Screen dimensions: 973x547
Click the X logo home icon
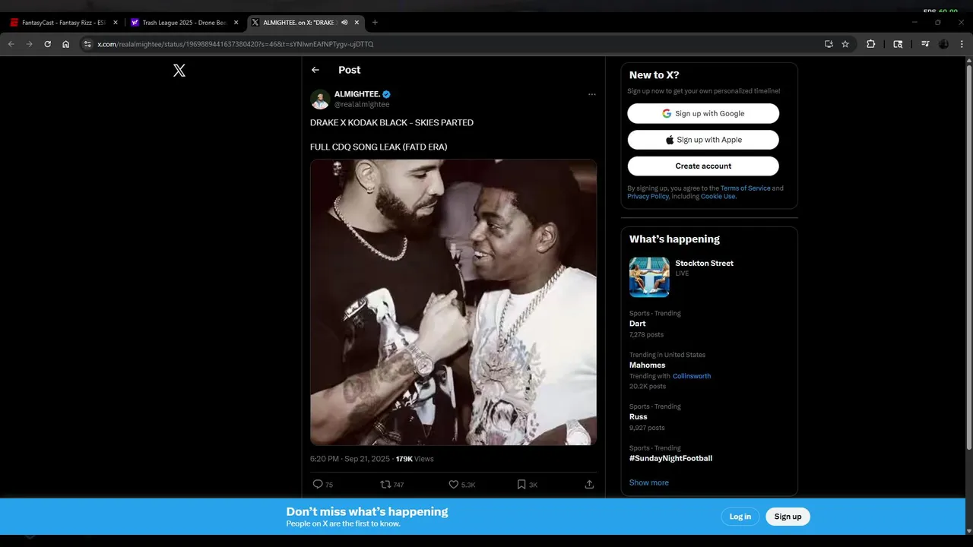[179, 71]
